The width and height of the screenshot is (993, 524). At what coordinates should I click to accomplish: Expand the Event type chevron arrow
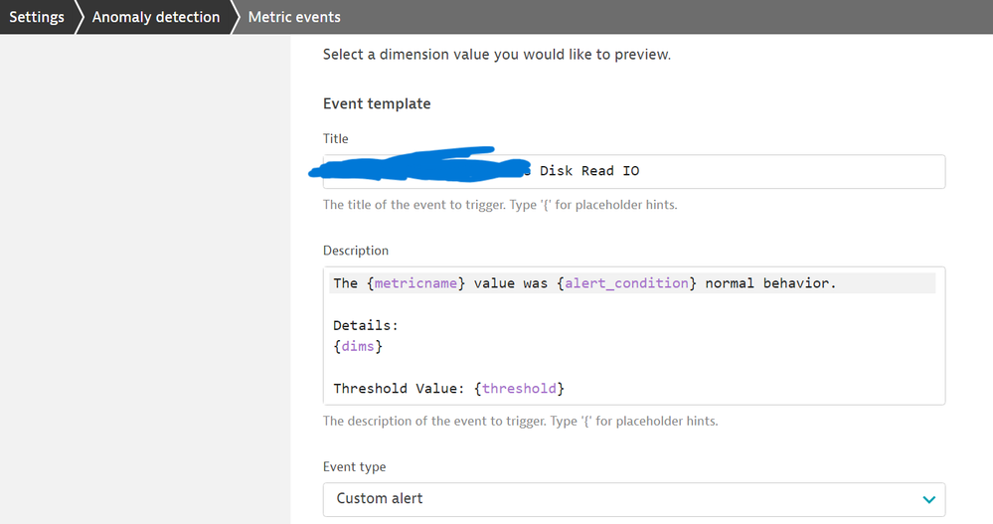click(928, 499)
